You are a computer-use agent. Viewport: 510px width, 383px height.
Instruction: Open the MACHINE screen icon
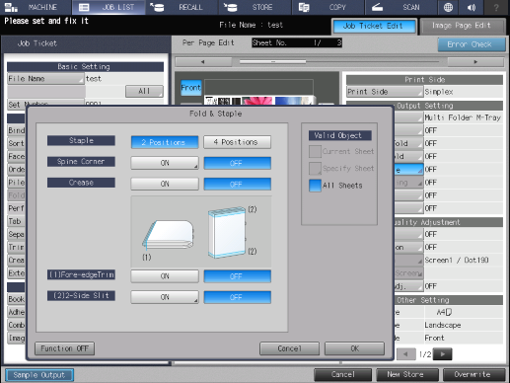(11, 7)
